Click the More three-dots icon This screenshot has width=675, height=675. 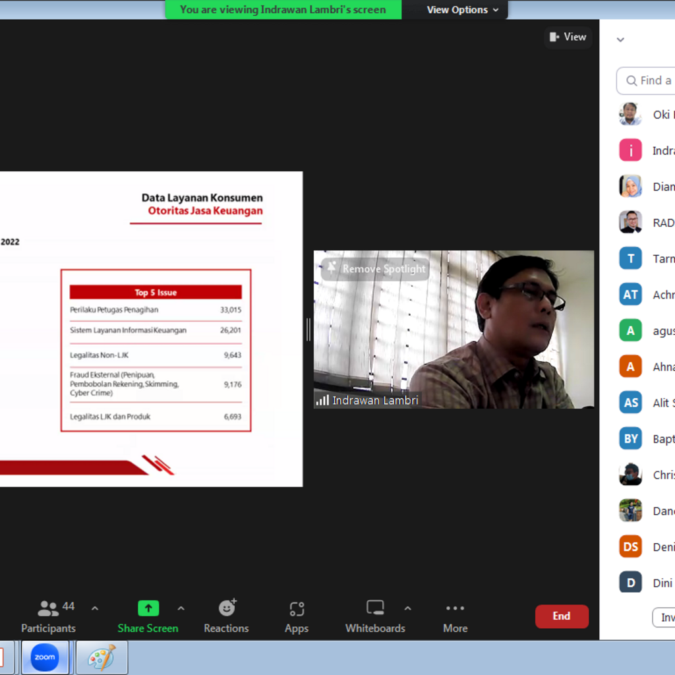point(455,608)
